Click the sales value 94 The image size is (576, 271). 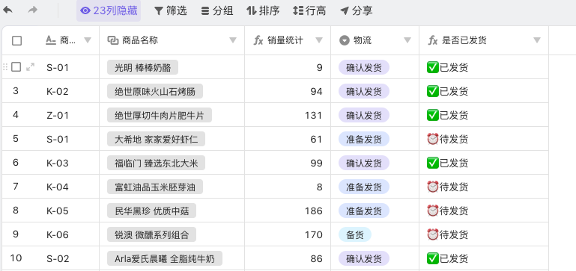tap(316, 91)
